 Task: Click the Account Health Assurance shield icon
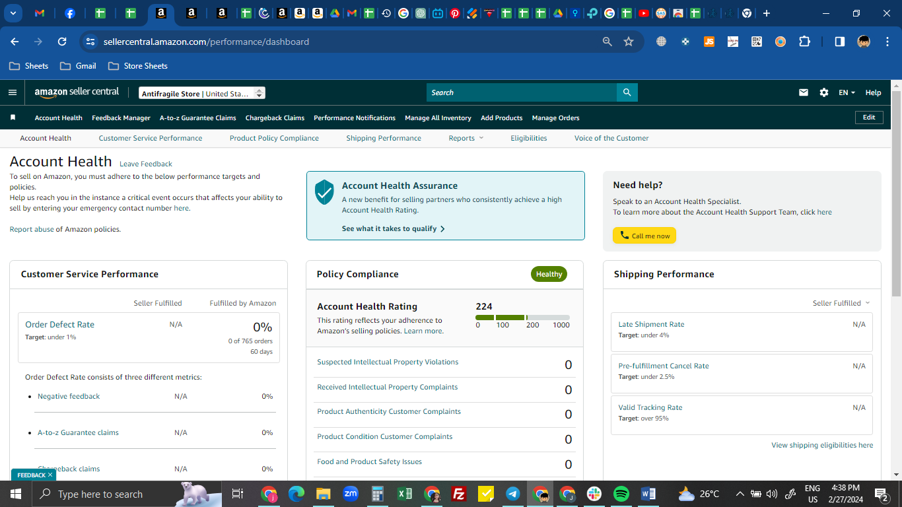(x=324, y=192)
